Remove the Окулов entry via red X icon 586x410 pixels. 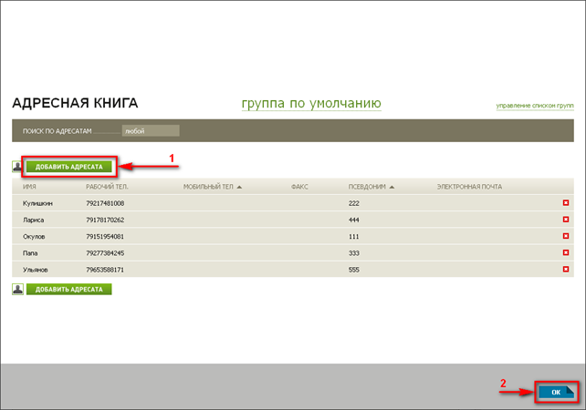click(x=566, y=236)
